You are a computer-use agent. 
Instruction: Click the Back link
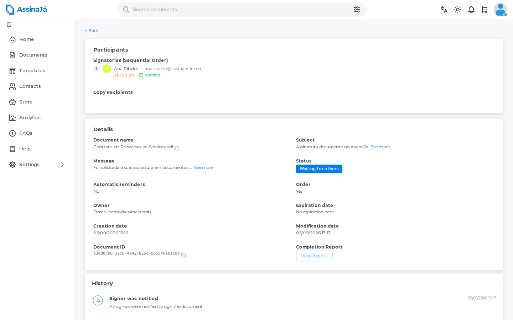(x=92, y=31)
